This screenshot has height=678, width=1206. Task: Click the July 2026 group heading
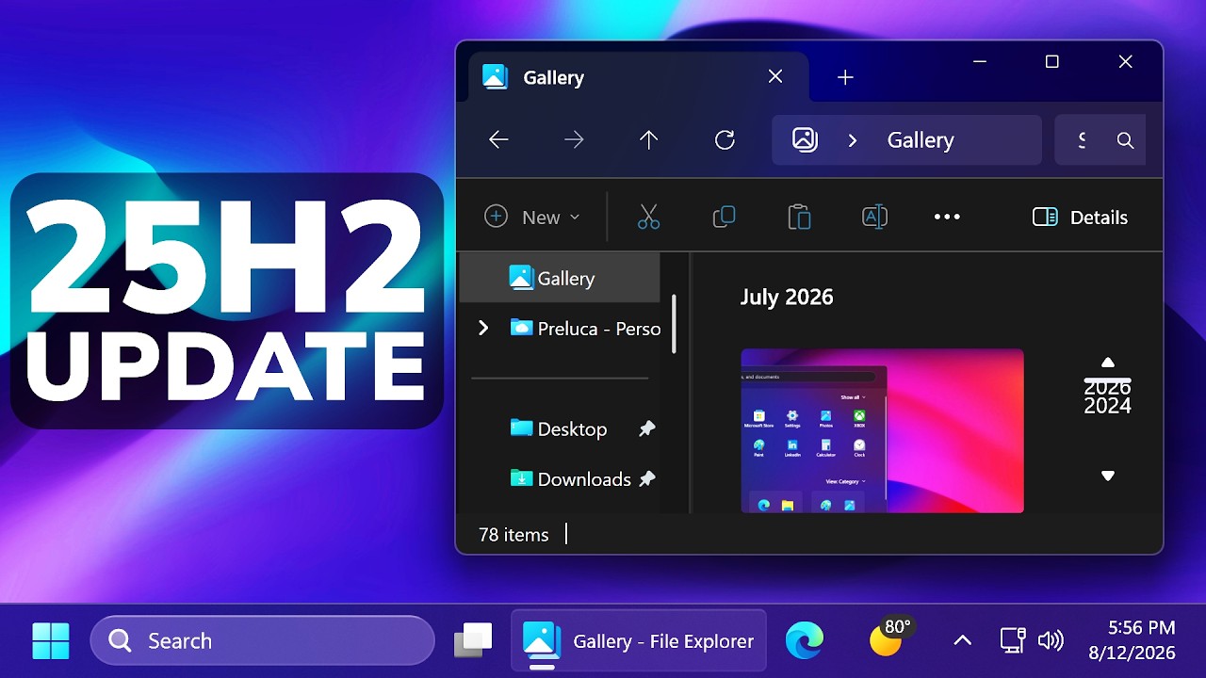tap(787, 297)
